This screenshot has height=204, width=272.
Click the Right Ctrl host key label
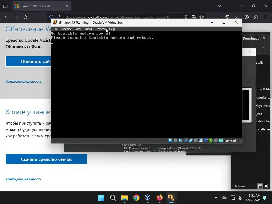click(x=230, y=141)
